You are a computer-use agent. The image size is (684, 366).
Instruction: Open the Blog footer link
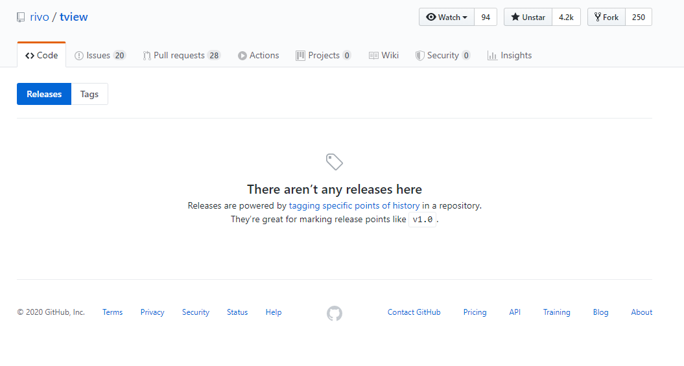tap(600, 312)
